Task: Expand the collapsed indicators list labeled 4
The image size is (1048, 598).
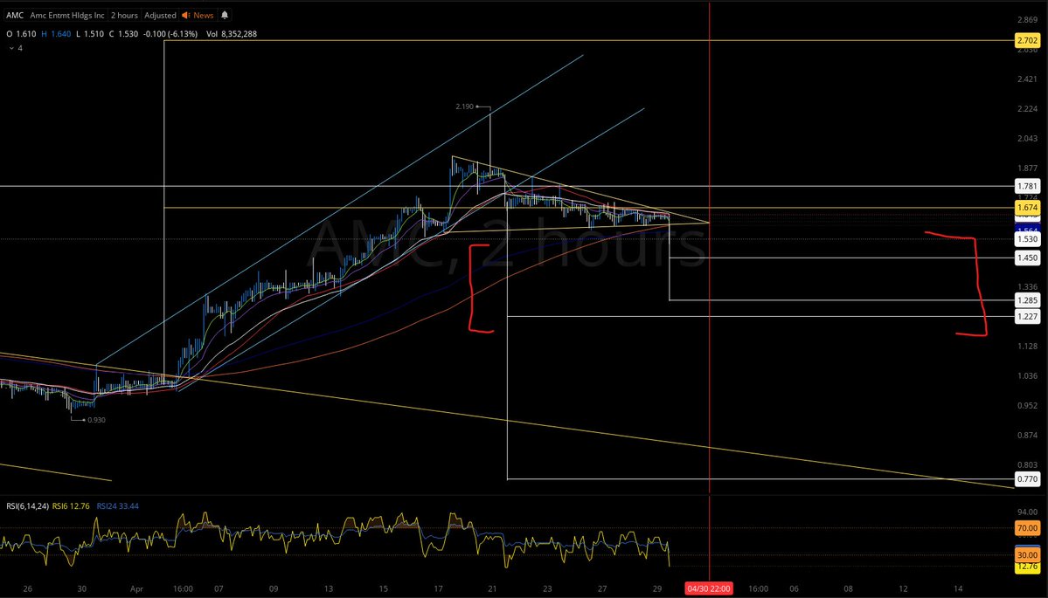Action: pos(16,48)
